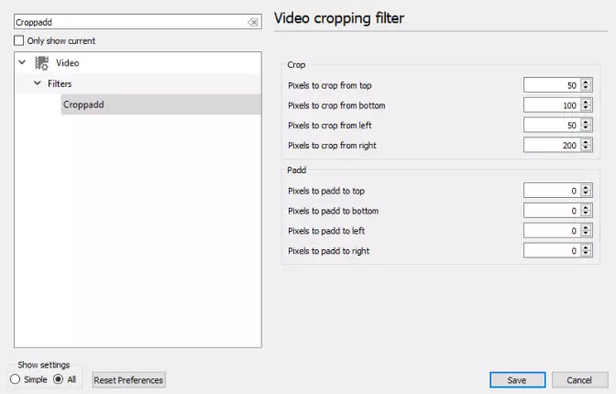
Task: Select the All settings radio button
Action: click(x=58, y=379)
